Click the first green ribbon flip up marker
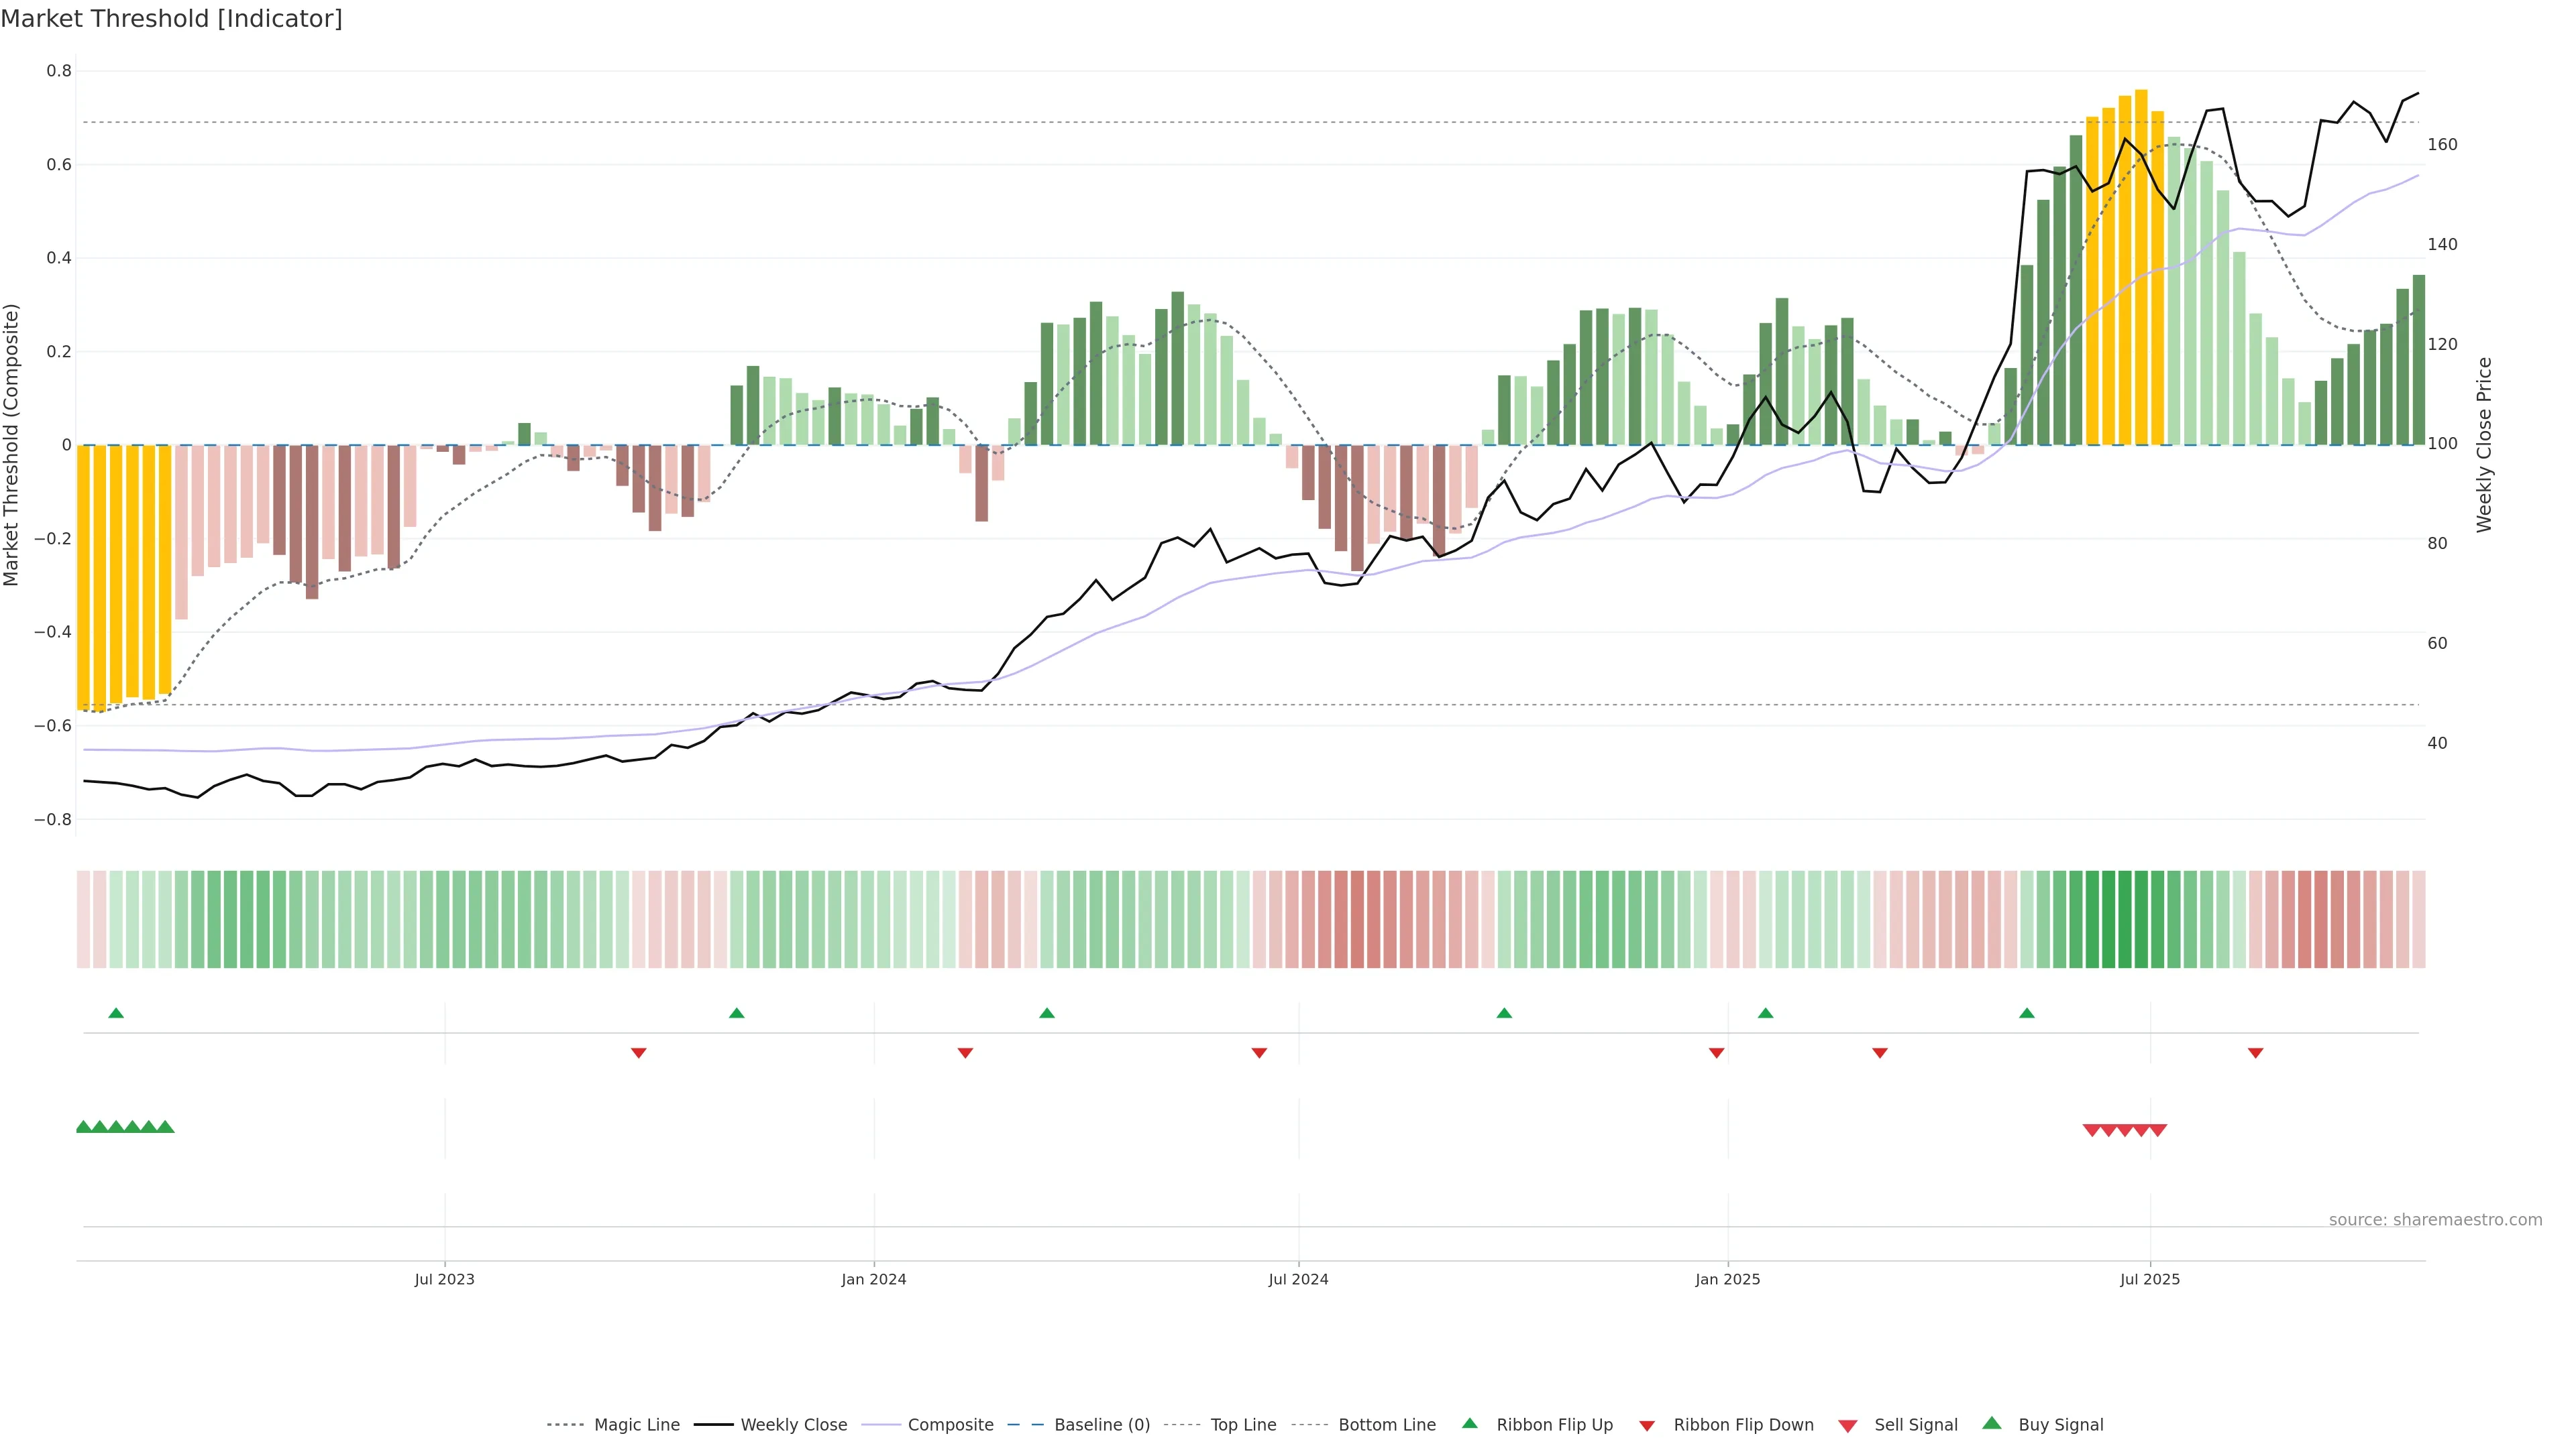The height and width of the screenshot is (1448, 2576). [x=116, y=1014]
